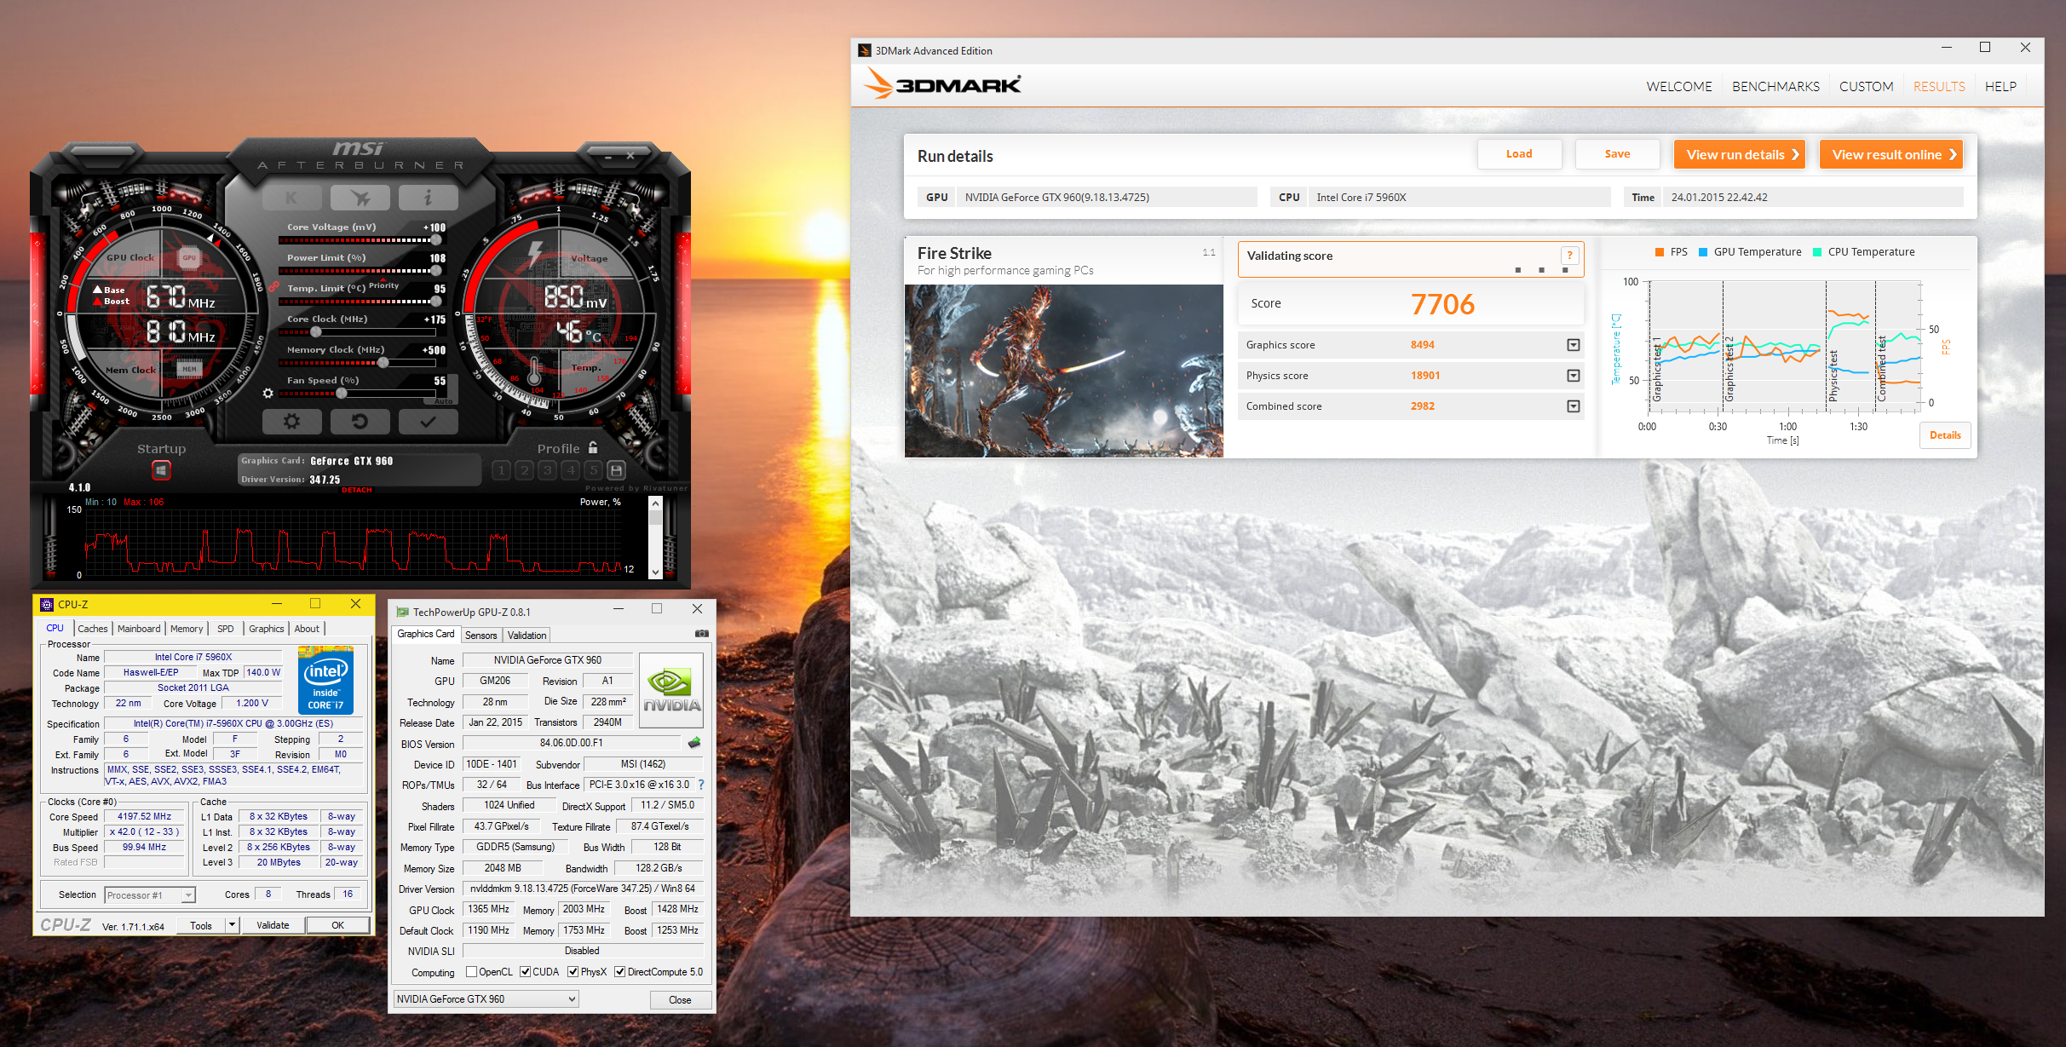Viewport: 2066px width, 1047px height.
Task: Switch to Mainboard tab in CPU-Z
Action: [x=139, y=629]
